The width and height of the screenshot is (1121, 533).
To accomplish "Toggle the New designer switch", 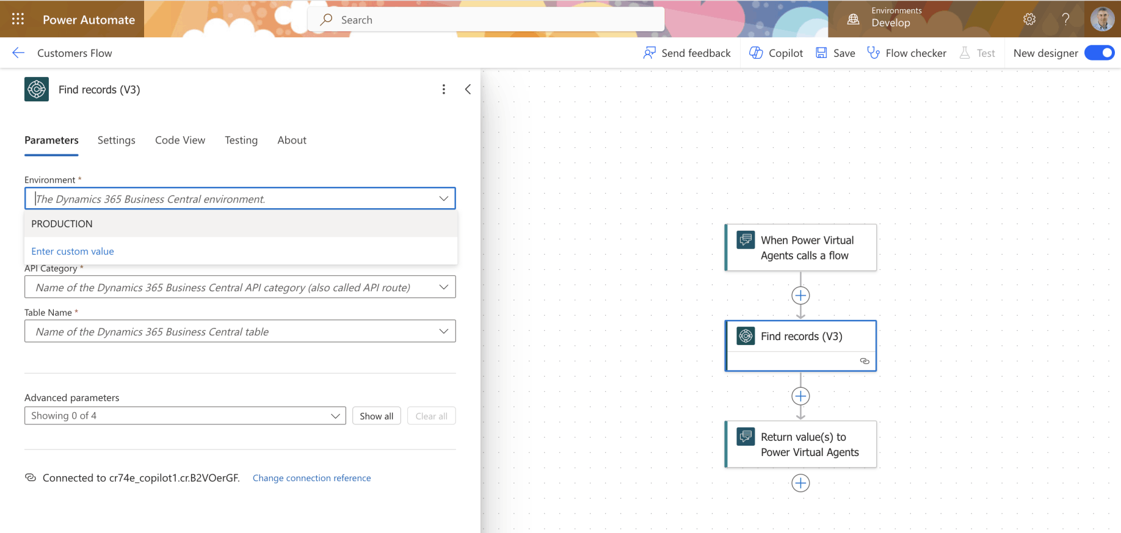I will [x=1099, y=53].
